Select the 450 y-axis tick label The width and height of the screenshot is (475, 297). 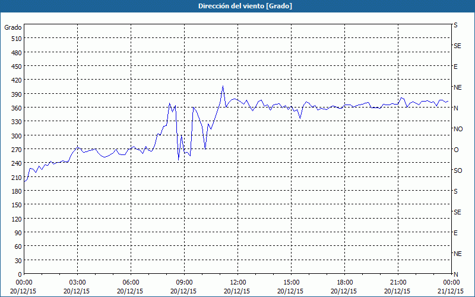pos(17,67)
